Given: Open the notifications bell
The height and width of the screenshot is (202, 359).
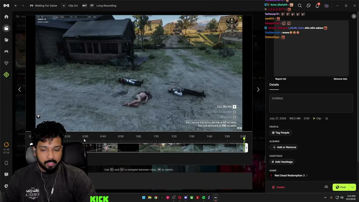Looking at the screenshot, I should [x=317, y=6].
